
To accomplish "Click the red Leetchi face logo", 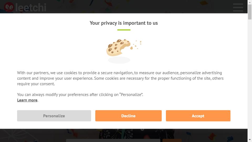I will 9,7.
